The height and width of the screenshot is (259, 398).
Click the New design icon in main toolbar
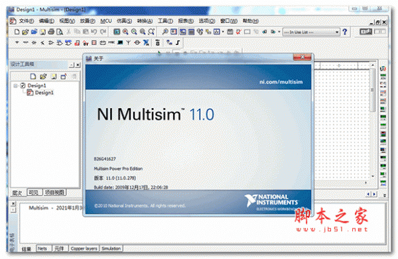17,32
